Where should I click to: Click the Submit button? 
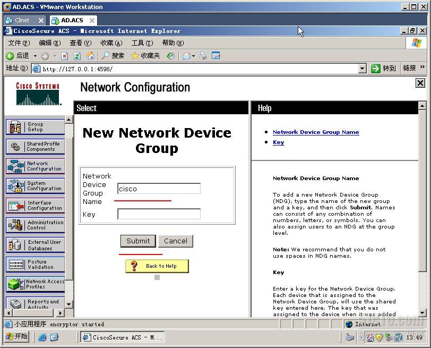pos(138,241)
